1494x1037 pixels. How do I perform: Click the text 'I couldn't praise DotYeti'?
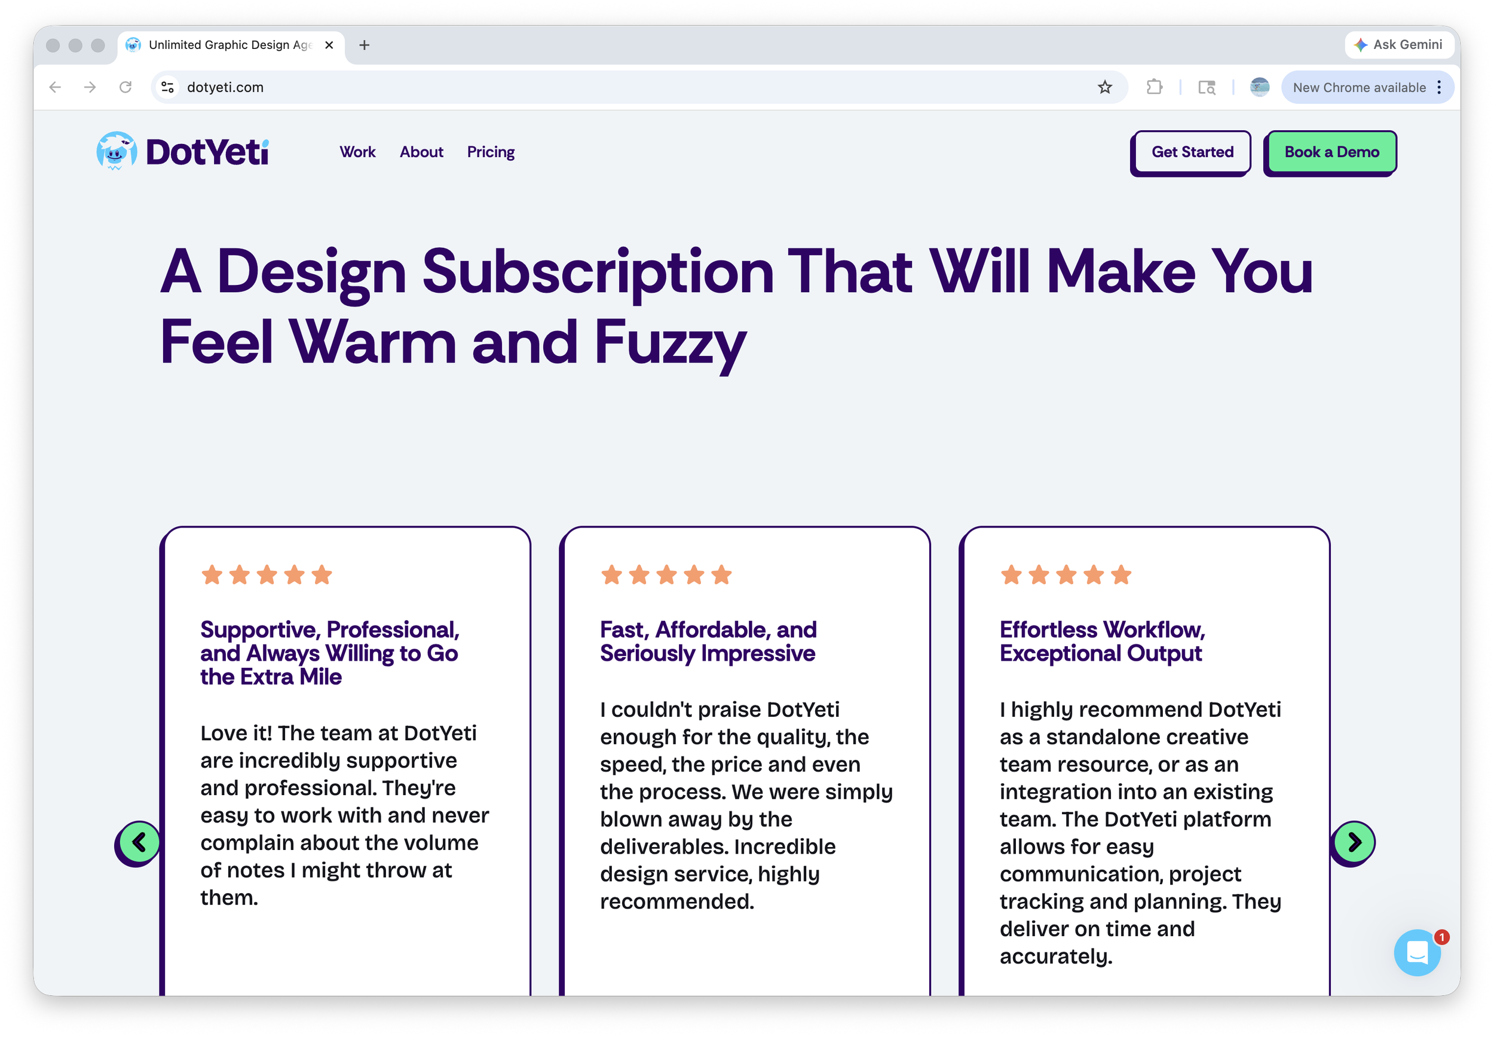coord(720,710)
